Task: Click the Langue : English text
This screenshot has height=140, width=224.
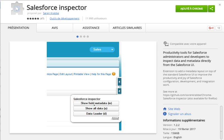Action: click(172, 137)
